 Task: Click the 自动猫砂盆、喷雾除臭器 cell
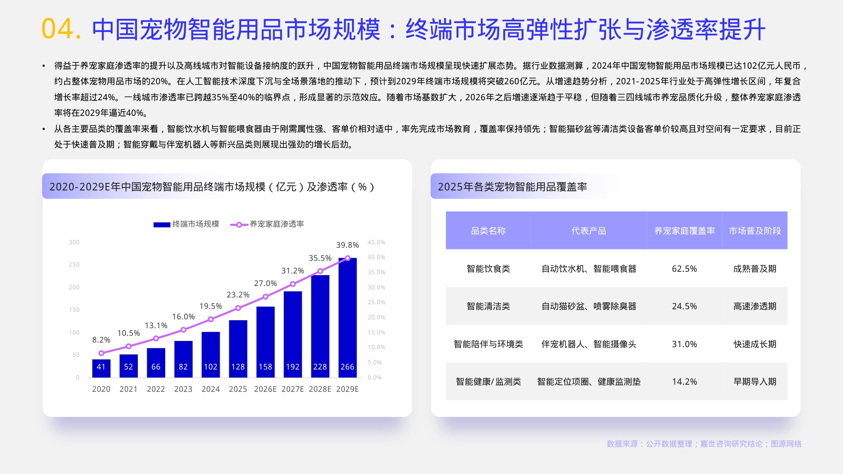pos(589,306)
